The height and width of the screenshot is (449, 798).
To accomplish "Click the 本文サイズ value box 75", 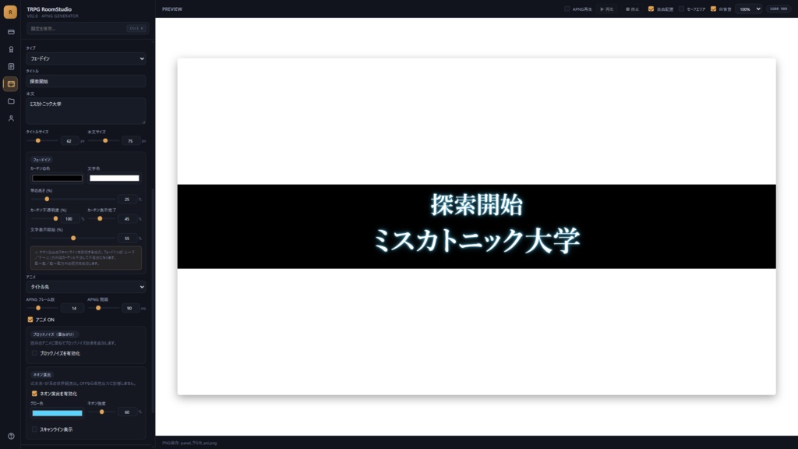I will (130, 141).
